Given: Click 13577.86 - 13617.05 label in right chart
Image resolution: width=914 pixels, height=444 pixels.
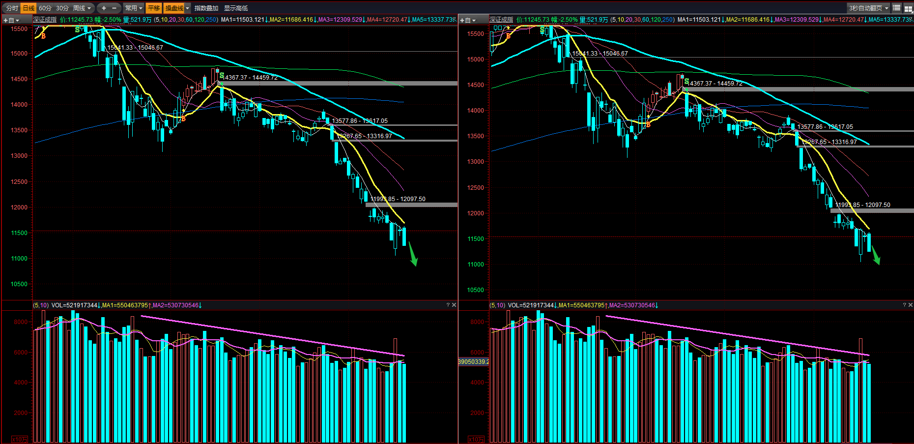Looking at the screenshot, I should (825, 126).
